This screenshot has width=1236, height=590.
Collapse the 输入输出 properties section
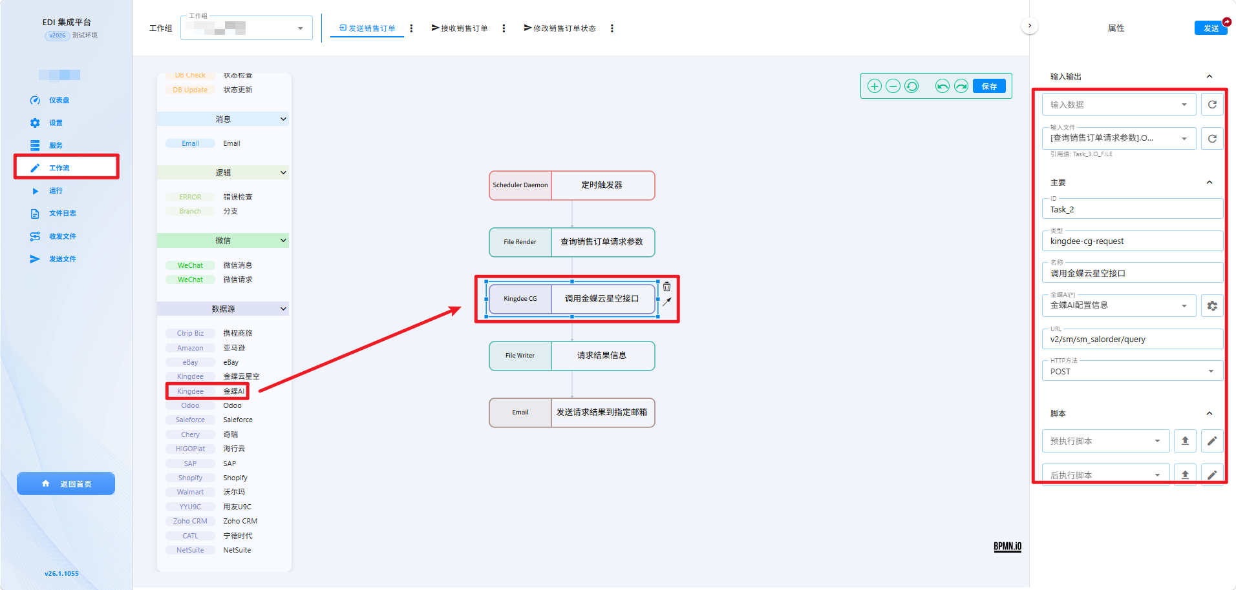pos(1209,76)
